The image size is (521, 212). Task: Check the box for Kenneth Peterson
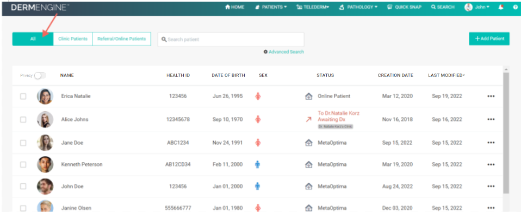coord(23,164)
